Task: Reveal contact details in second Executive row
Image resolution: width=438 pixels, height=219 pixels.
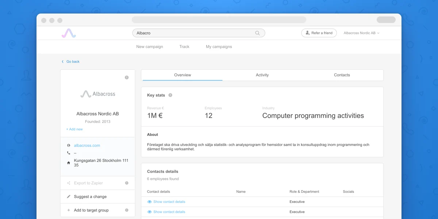Action: (166, 212)
